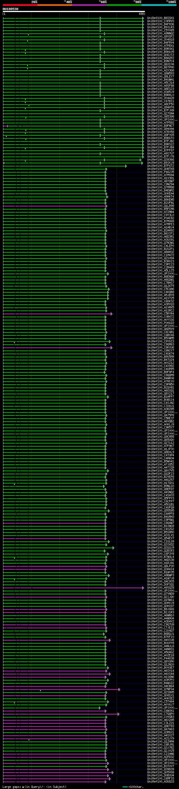Screen dimensions: 179x789
Task: Click the cyan =100char. scale legend
Action: point(133,786)
